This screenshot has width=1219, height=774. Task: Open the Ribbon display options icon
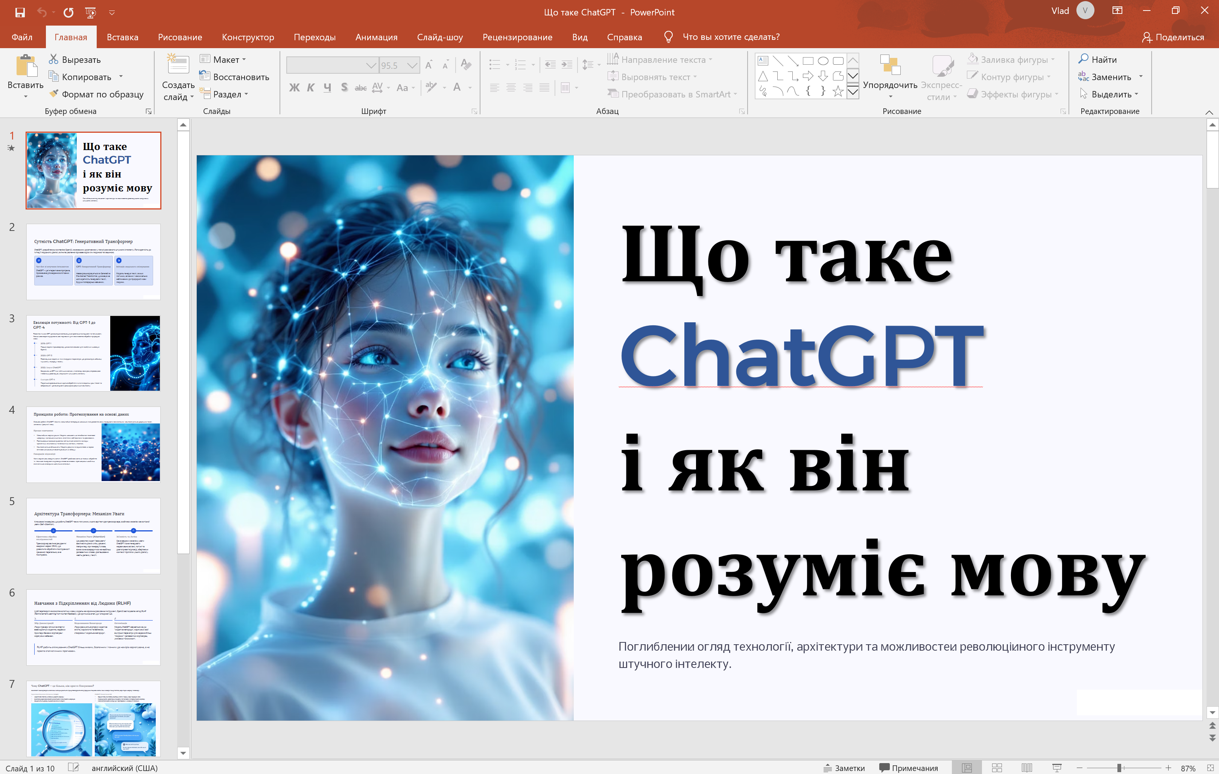1117,11
